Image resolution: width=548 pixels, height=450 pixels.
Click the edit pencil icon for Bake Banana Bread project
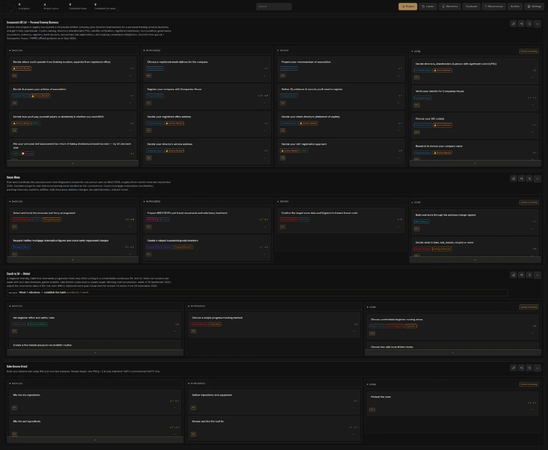[x=513, y=368]
